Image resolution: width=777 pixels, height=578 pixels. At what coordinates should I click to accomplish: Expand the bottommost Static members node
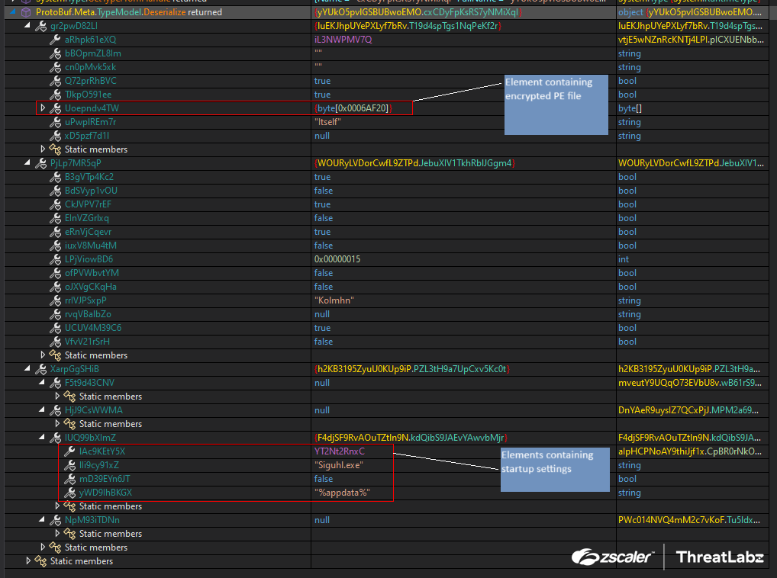pos(28,560)
